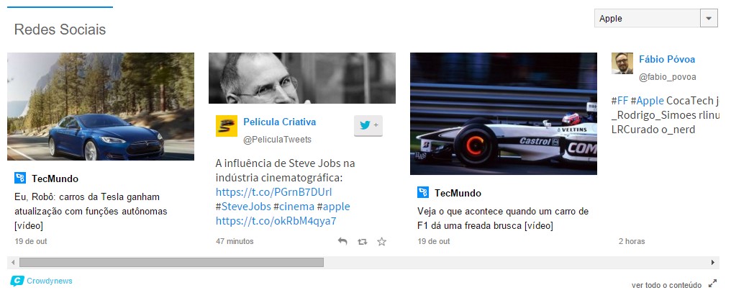The height and width of the screenshot is (298, 731).
Task: Click the #SteveJobs hashtag
Action: 243,207
